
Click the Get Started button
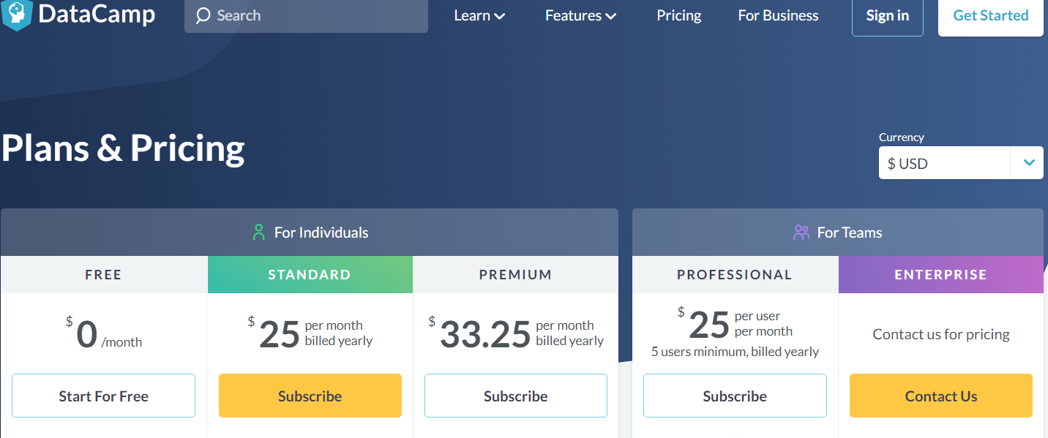(991, 15)
